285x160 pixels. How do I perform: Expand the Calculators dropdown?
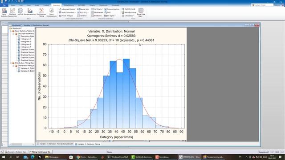[128, 16]
